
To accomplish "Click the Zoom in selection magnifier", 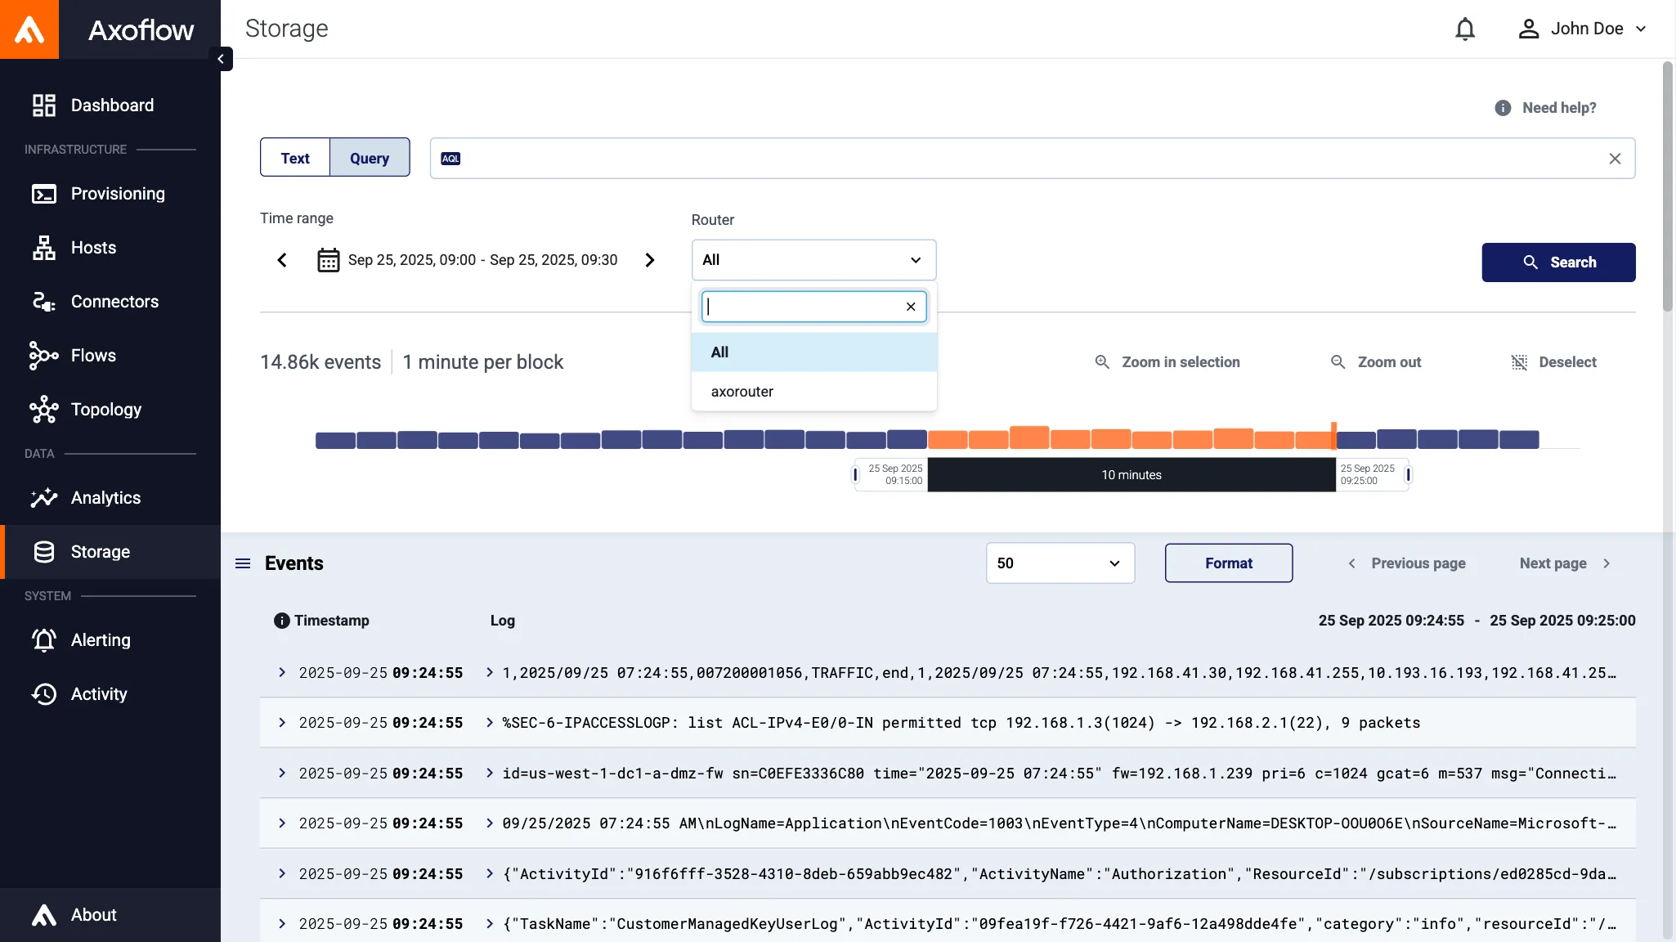I will [x=1101, y=361].
